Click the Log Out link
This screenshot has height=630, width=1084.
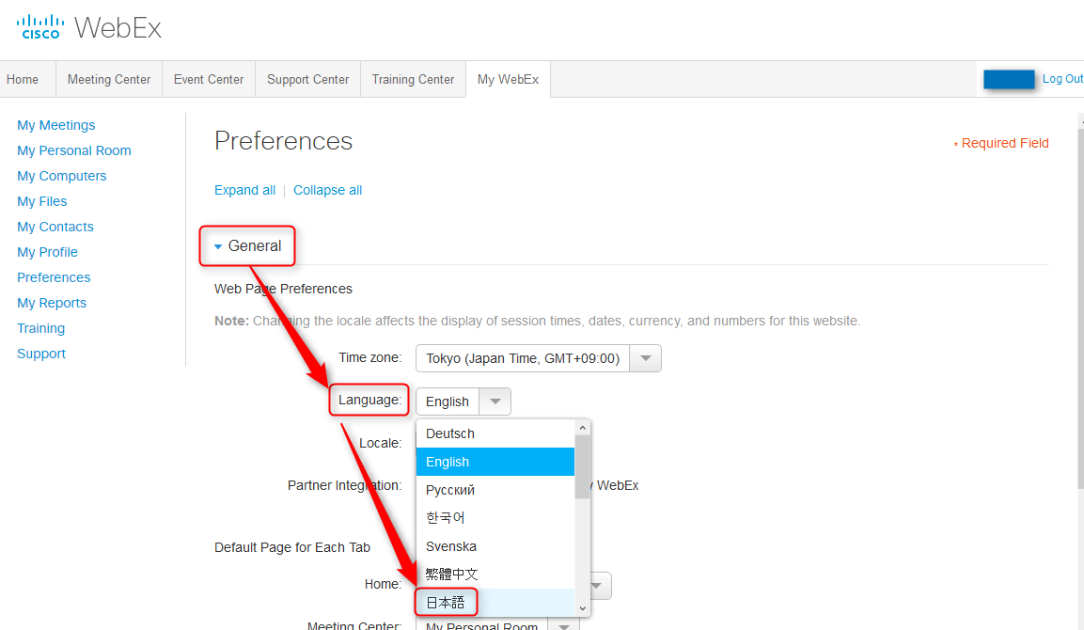[x=1062, y=79]
